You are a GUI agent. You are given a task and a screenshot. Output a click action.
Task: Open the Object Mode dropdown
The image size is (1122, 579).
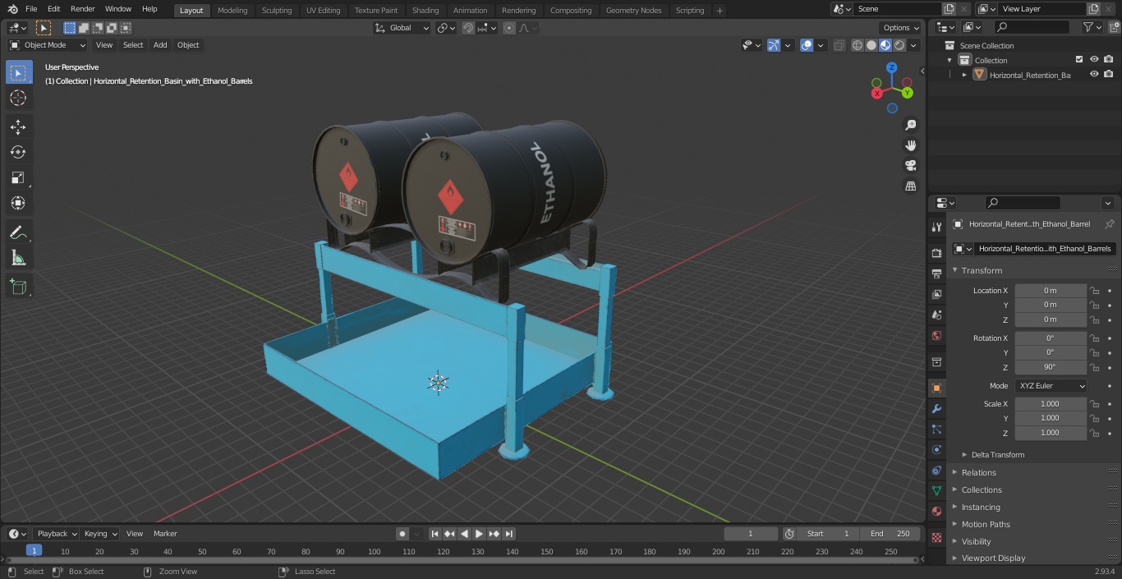pyautogui.click(x=48, y=45)
